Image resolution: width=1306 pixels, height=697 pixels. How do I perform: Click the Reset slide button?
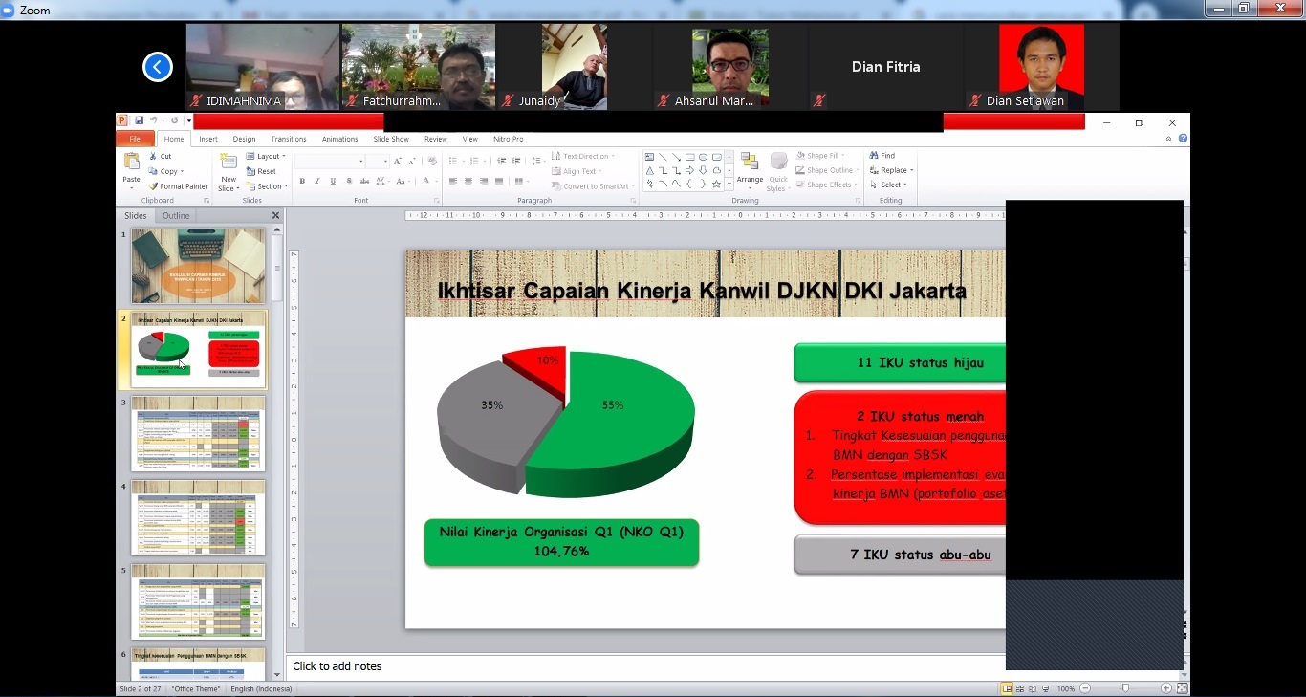point(261,171)
